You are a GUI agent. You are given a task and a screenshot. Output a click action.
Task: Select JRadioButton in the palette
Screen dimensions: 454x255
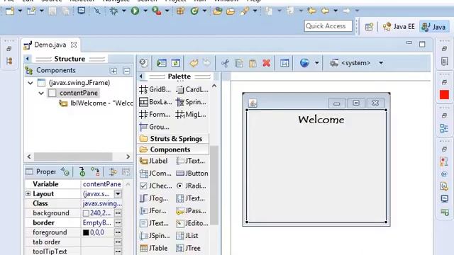pyautogui.click(x=192, y=186)
